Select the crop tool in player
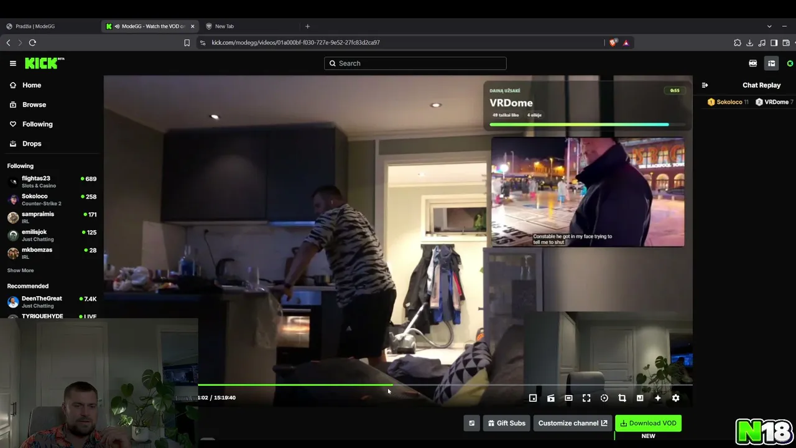This screenshot has width=796, height=448. (622, 398)
